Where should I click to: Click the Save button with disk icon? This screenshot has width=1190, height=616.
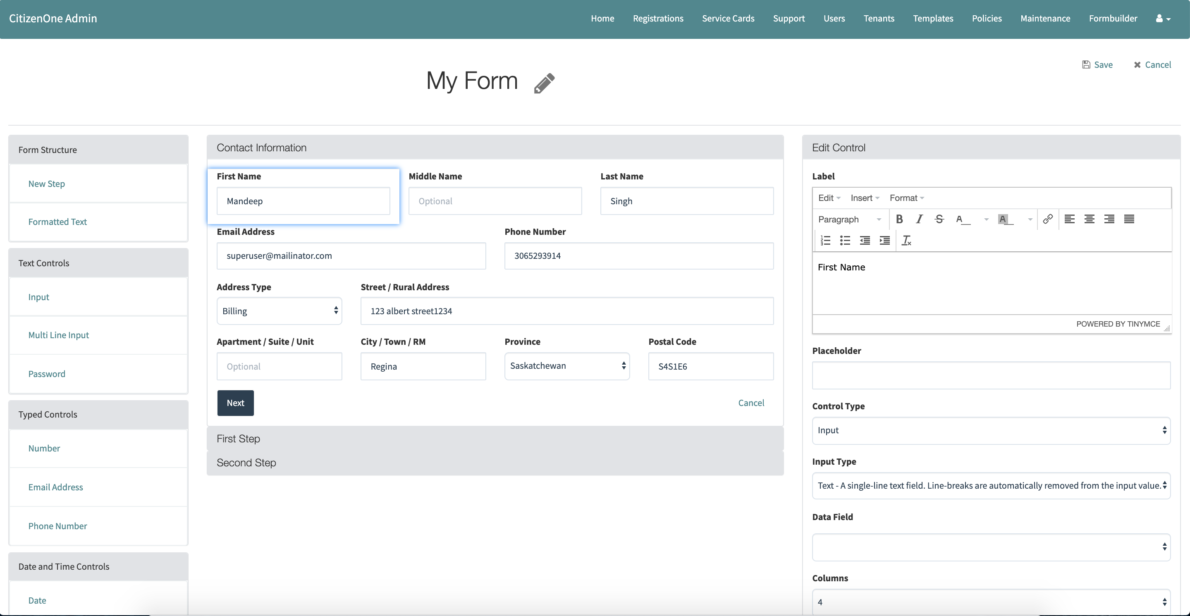1097,64
